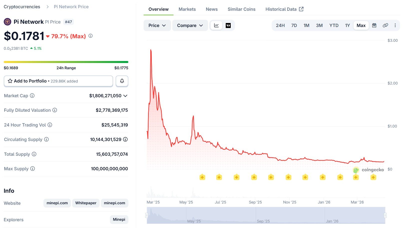Screen dimensions: 405x228
Task: Click the Market Cap info icon
Action: pyautogui.click(x=32, y=95)
